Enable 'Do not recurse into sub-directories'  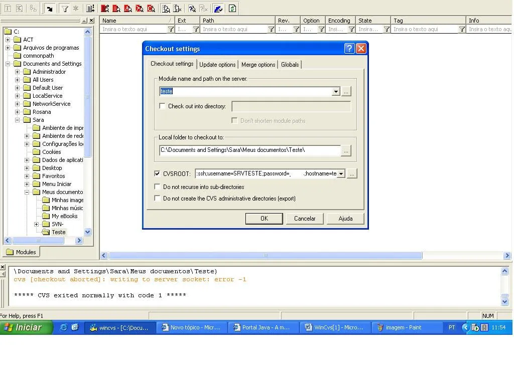[x=157, y=186]
